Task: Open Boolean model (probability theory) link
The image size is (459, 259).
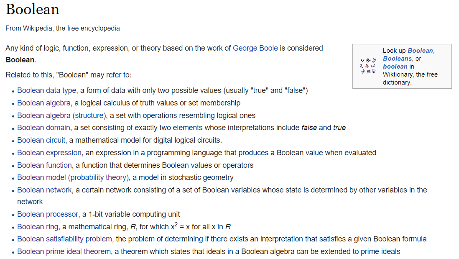Action: [73, 177]
